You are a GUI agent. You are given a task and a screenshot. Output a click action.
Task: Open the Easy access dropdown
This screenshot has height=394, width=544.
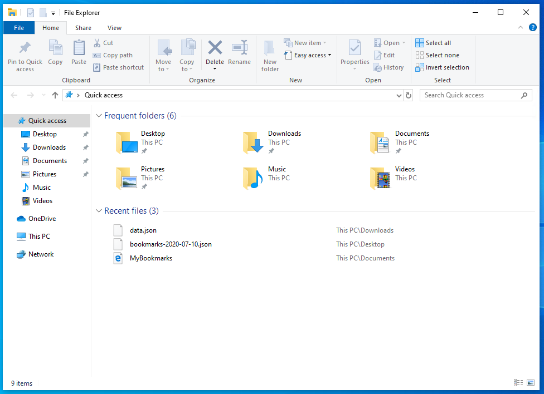click(x=308, y=55)
